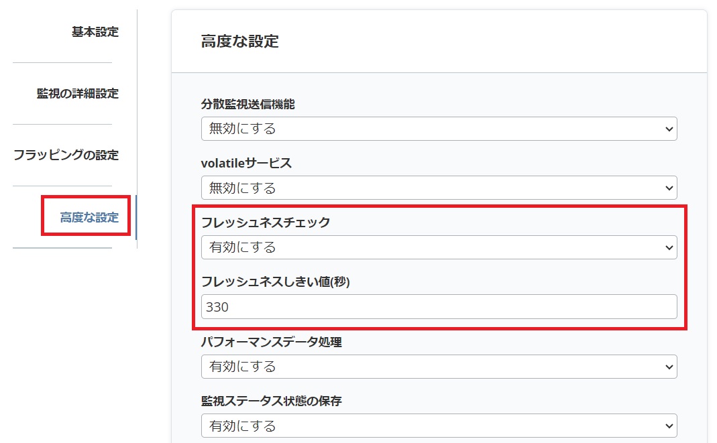
Task: Click the chevron on the volatileサービス select box
Action: point(668,188)
